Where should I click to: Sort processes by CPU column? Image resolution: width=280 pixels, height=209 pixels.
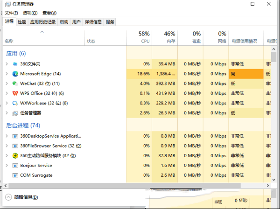coord(139,38)
